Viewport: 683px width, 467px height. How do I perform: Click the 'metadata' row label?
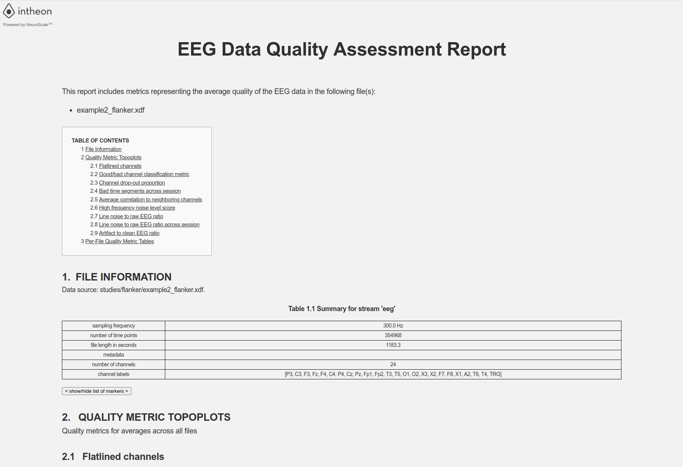pyautogui.click(x=113, y=355)
